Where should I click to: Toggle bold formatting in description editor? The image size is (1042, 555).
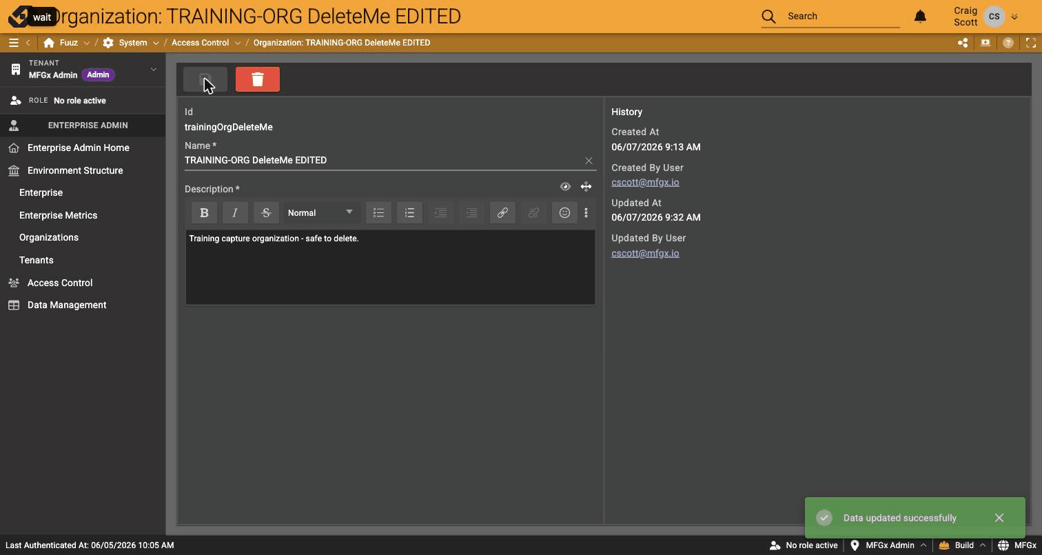coord(204,213)
